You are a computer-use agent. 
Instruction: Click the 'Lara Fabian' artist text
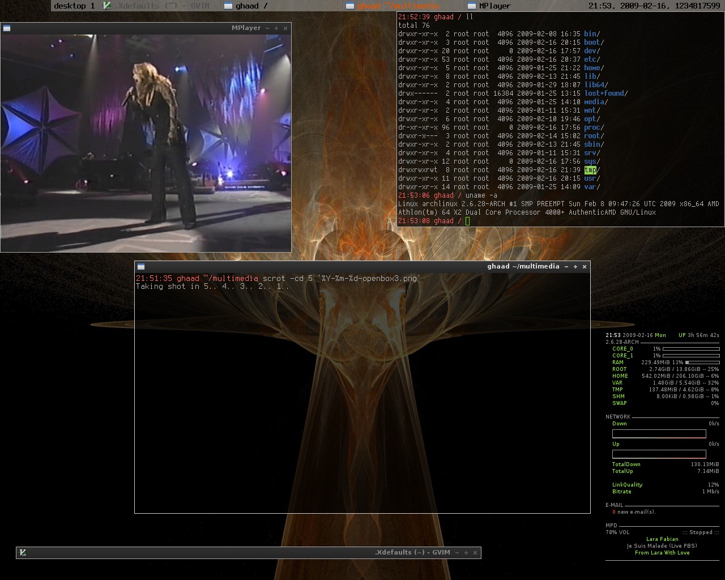pyautogui.click(x=662, y=539)
